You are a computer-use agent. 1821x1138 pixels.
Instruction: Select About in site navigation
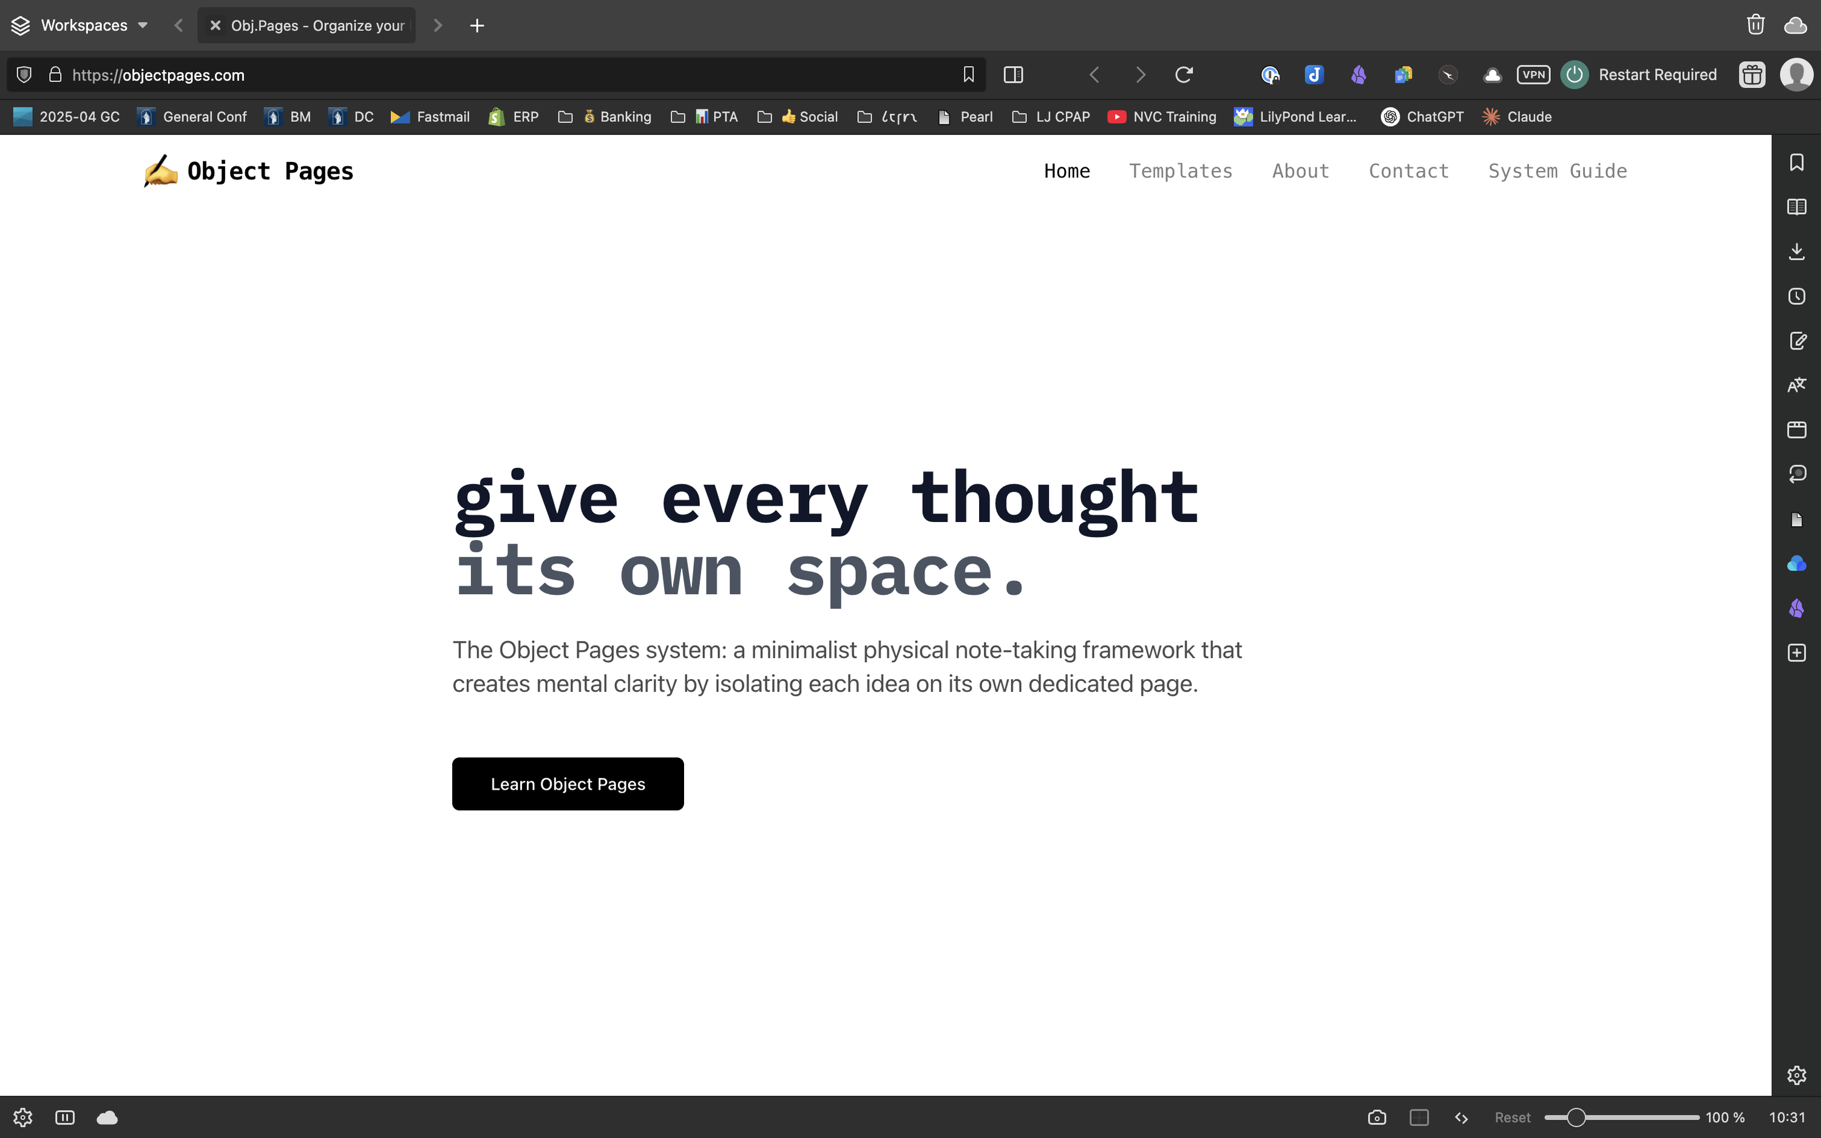point(1300,171)
